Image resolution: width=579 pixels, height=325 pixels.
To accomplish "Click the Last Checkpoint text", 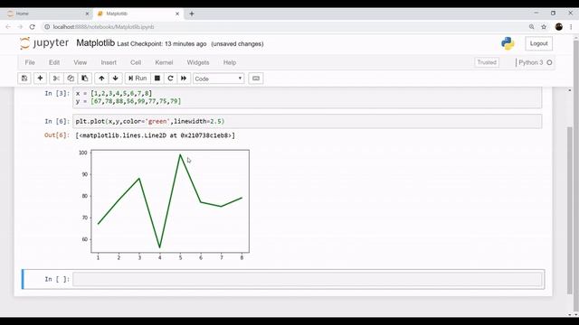I will pyautogui.click(x=162, y=44).
